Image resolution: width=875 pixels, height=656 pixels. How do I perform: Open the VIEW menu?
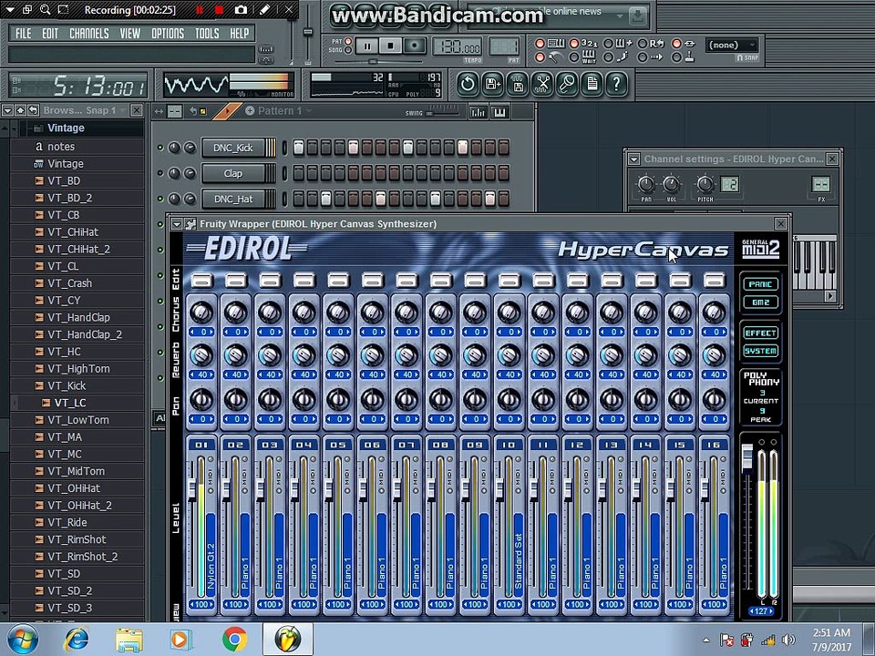pyautogui.click(x=130, y=34)
